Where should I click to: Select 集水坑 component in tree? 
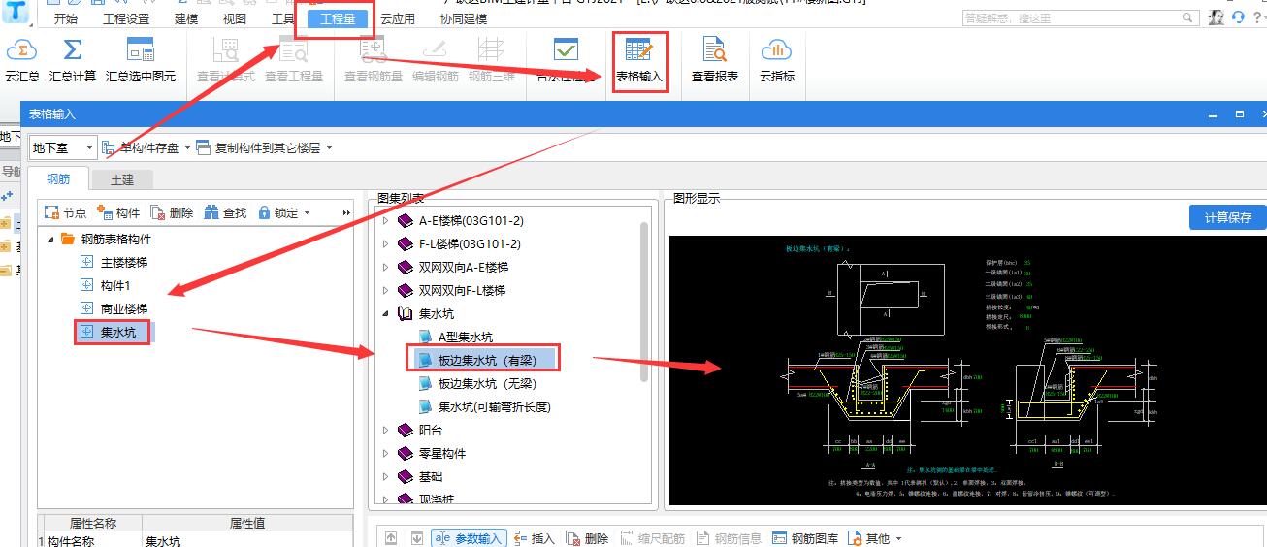pos(115,333)
